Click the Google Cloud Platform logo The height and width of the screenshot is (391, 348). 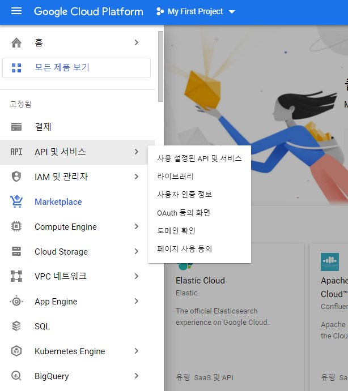[88, 12]
